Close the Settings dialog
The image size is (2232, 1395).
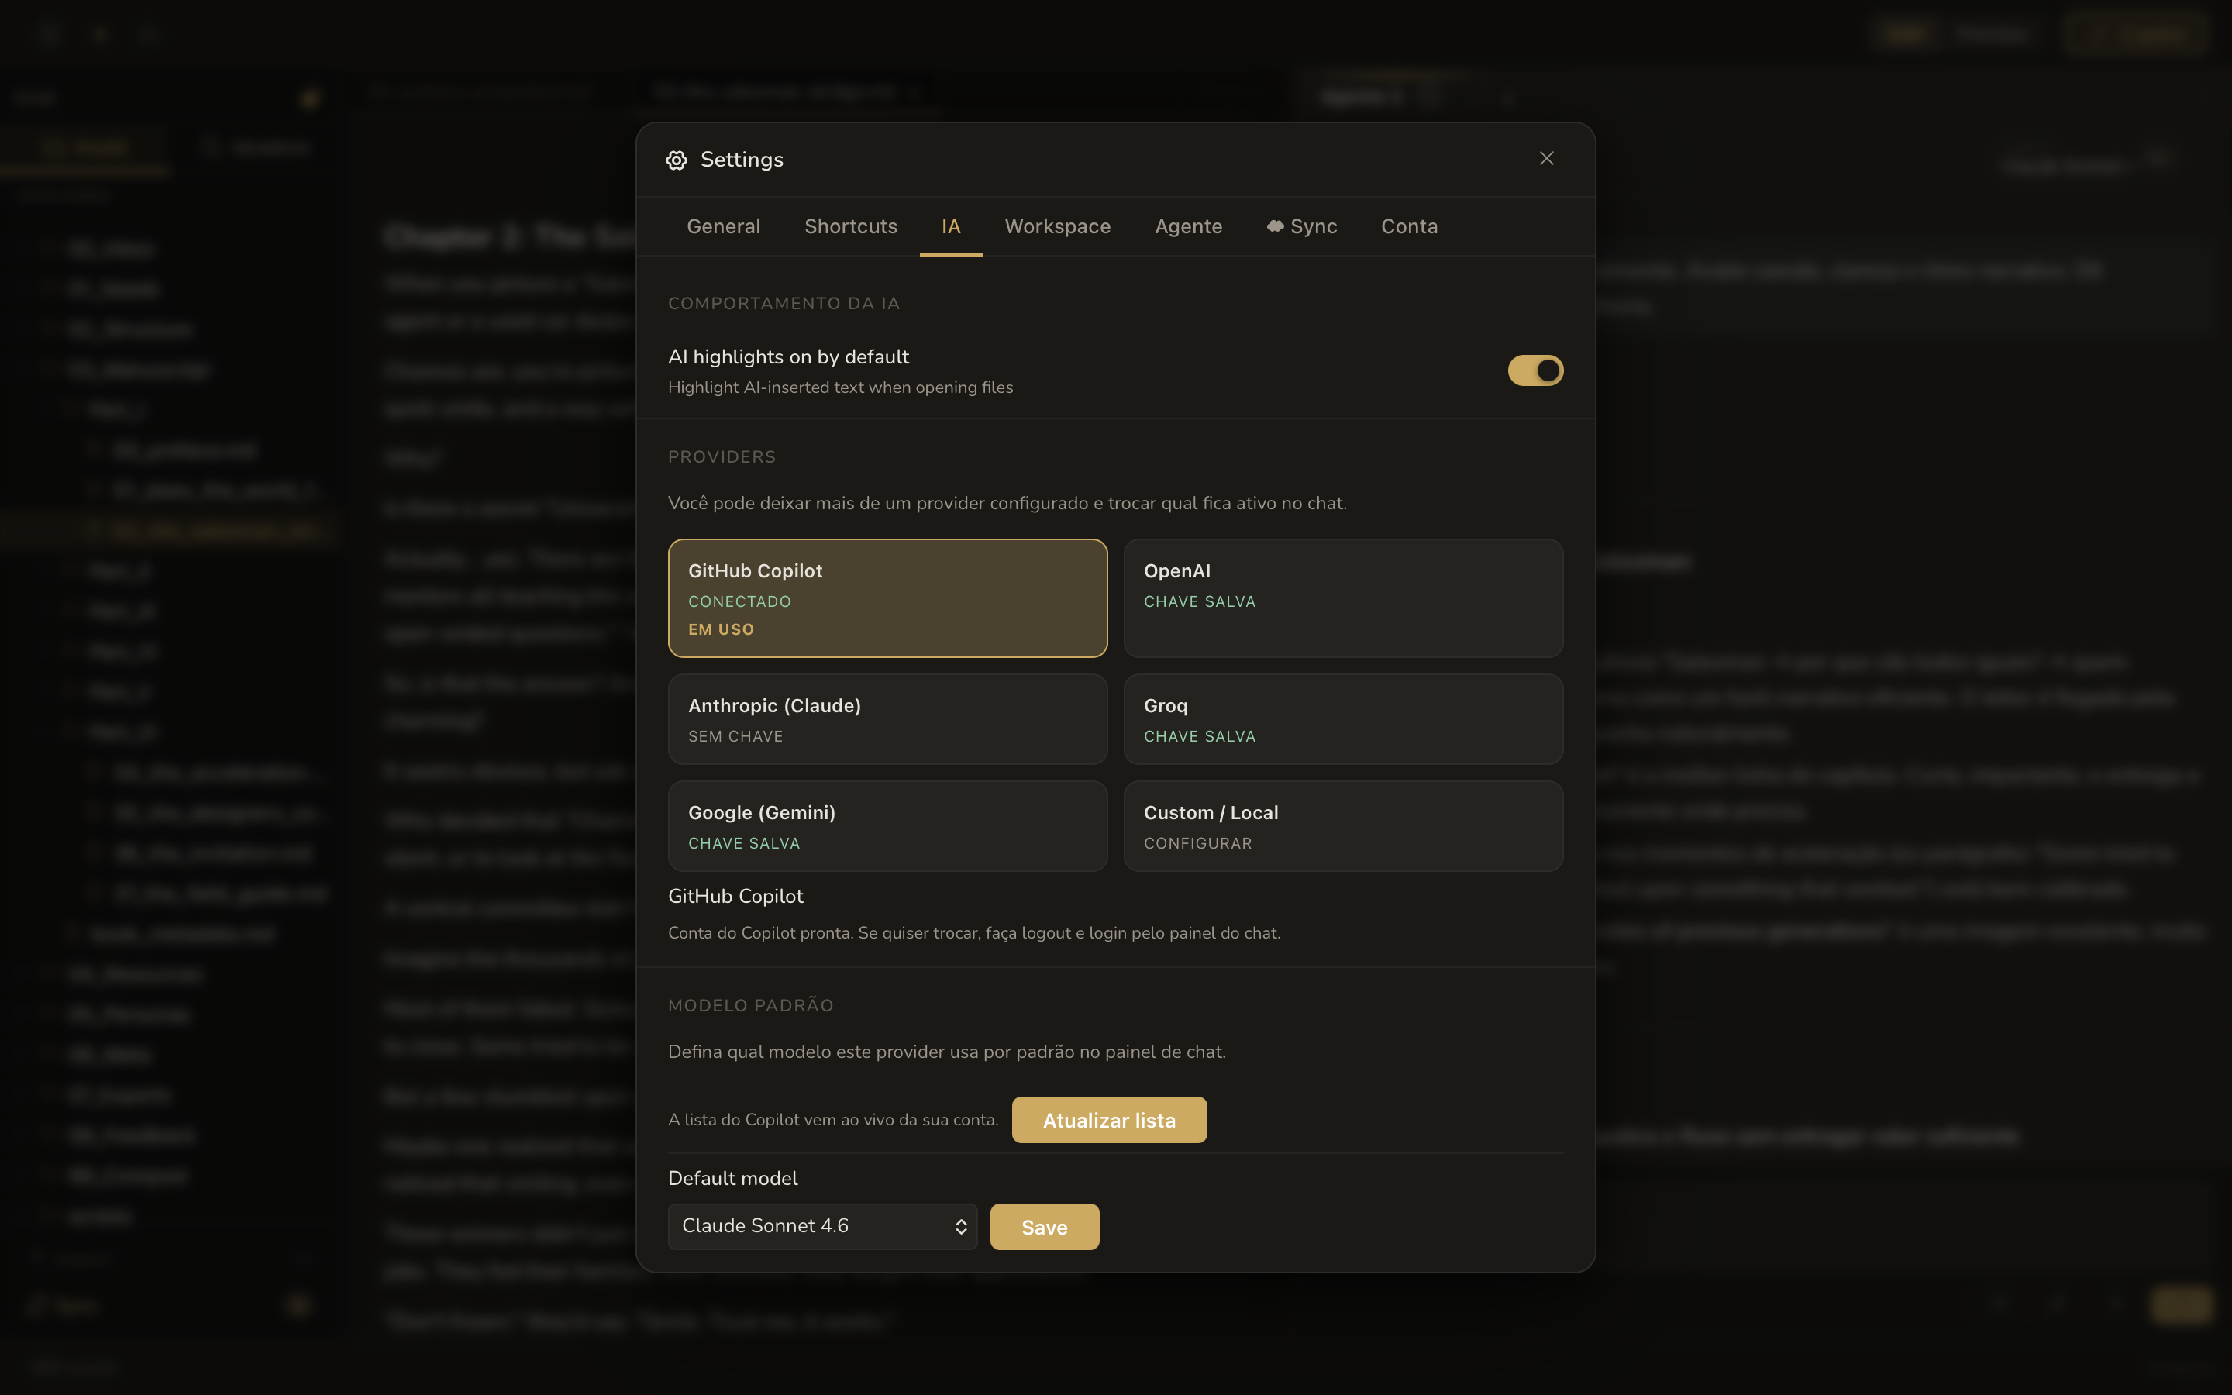coord(1546,158)
